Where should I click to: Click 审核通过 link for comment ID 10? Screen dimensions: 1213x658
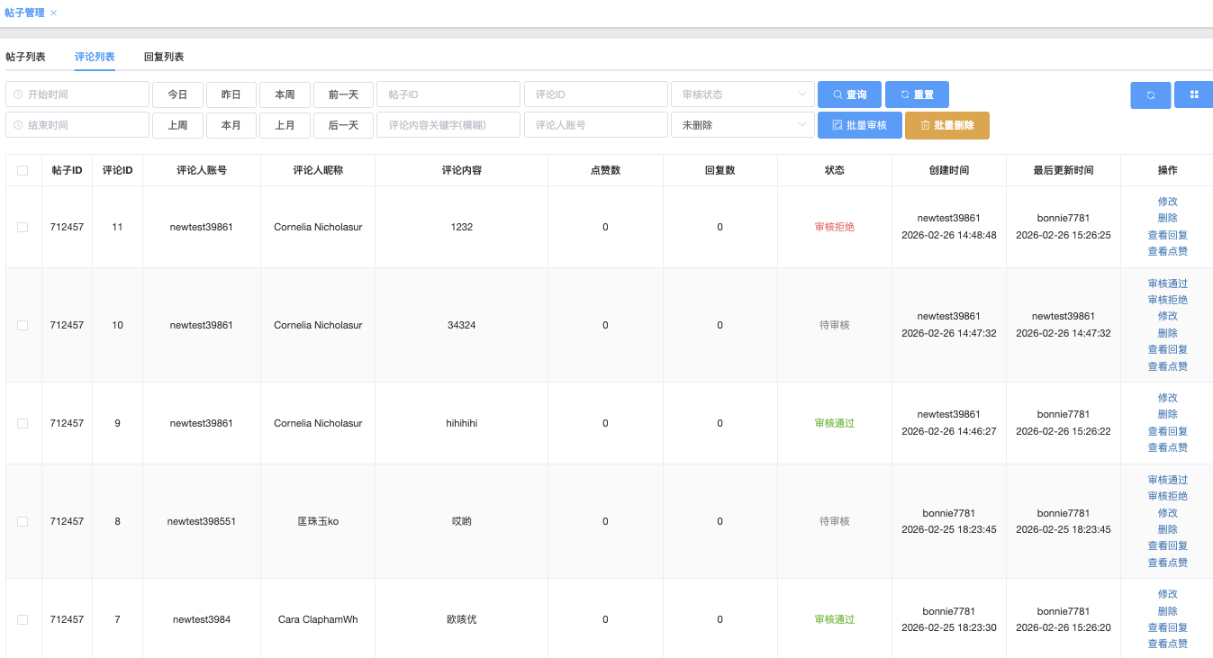pos(1167,284)
